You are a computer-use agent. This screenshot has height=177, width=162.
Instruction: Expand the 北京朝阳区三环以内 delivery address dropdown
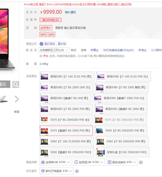coord(54,50)
